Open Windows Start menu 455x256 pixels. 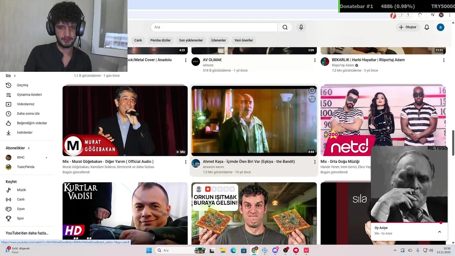149,250
